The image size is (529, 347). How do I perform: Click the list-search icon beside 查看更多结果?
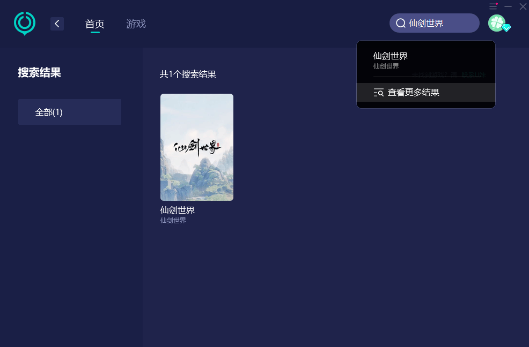(379, 93)
